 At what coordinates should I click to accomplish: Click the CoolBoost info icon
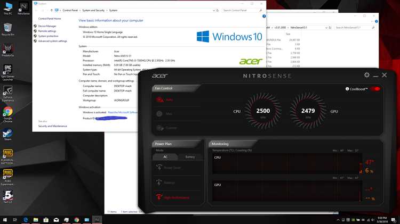347,89
